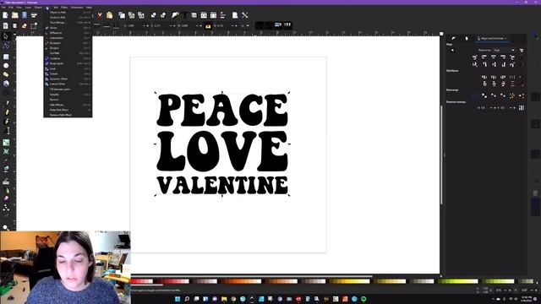541x304 pixels.
Task: Toggle scale rounded corners option
Action: [269, 25]
